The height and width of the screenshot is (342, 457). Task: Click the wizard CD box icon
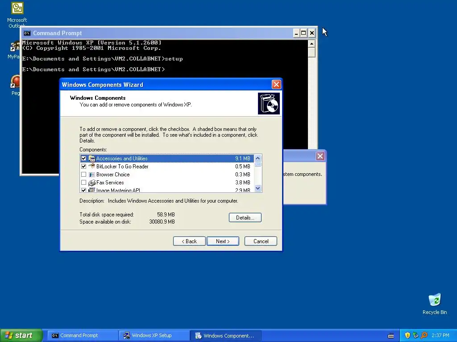[x=269, y=103]
